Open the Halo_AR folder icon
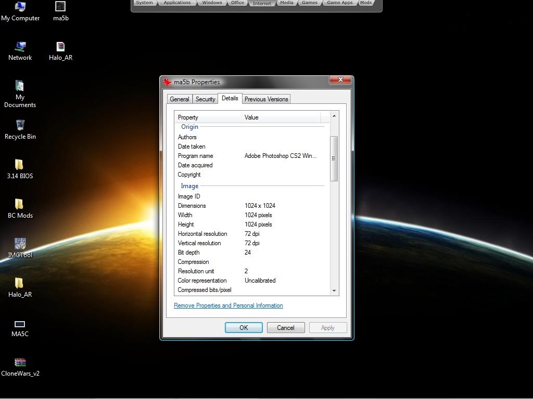533x399 pixels. click(20, 288)
